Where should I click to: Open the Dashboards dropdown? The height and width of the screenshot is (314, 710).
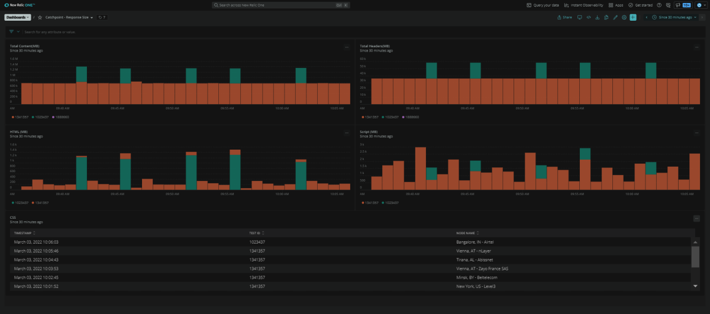point(17,17)
